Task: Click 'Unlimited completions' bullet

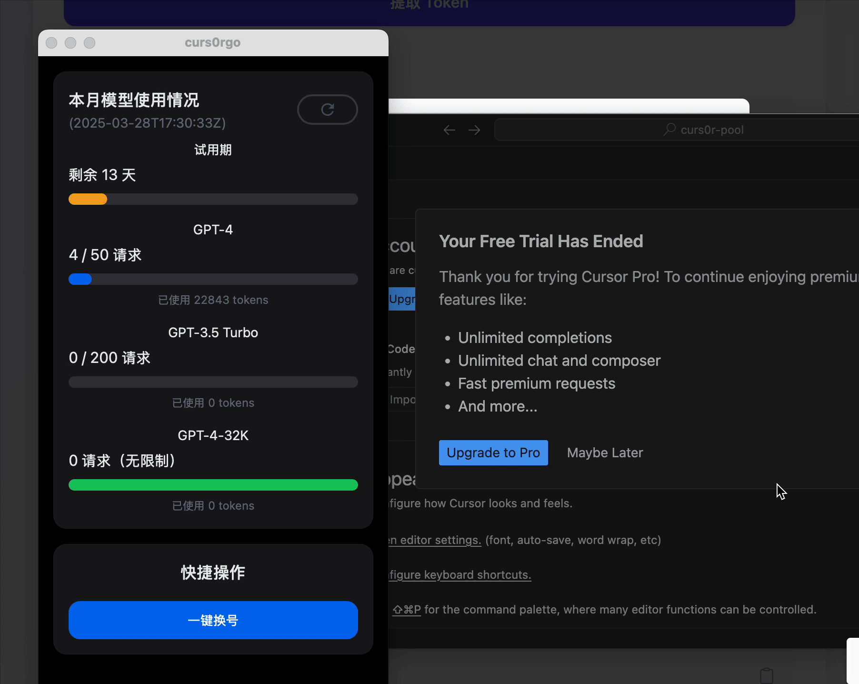Action: pos(535,338)
